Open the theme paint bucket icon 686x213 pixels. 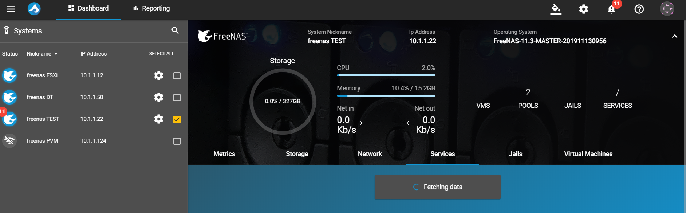[556, 9]
